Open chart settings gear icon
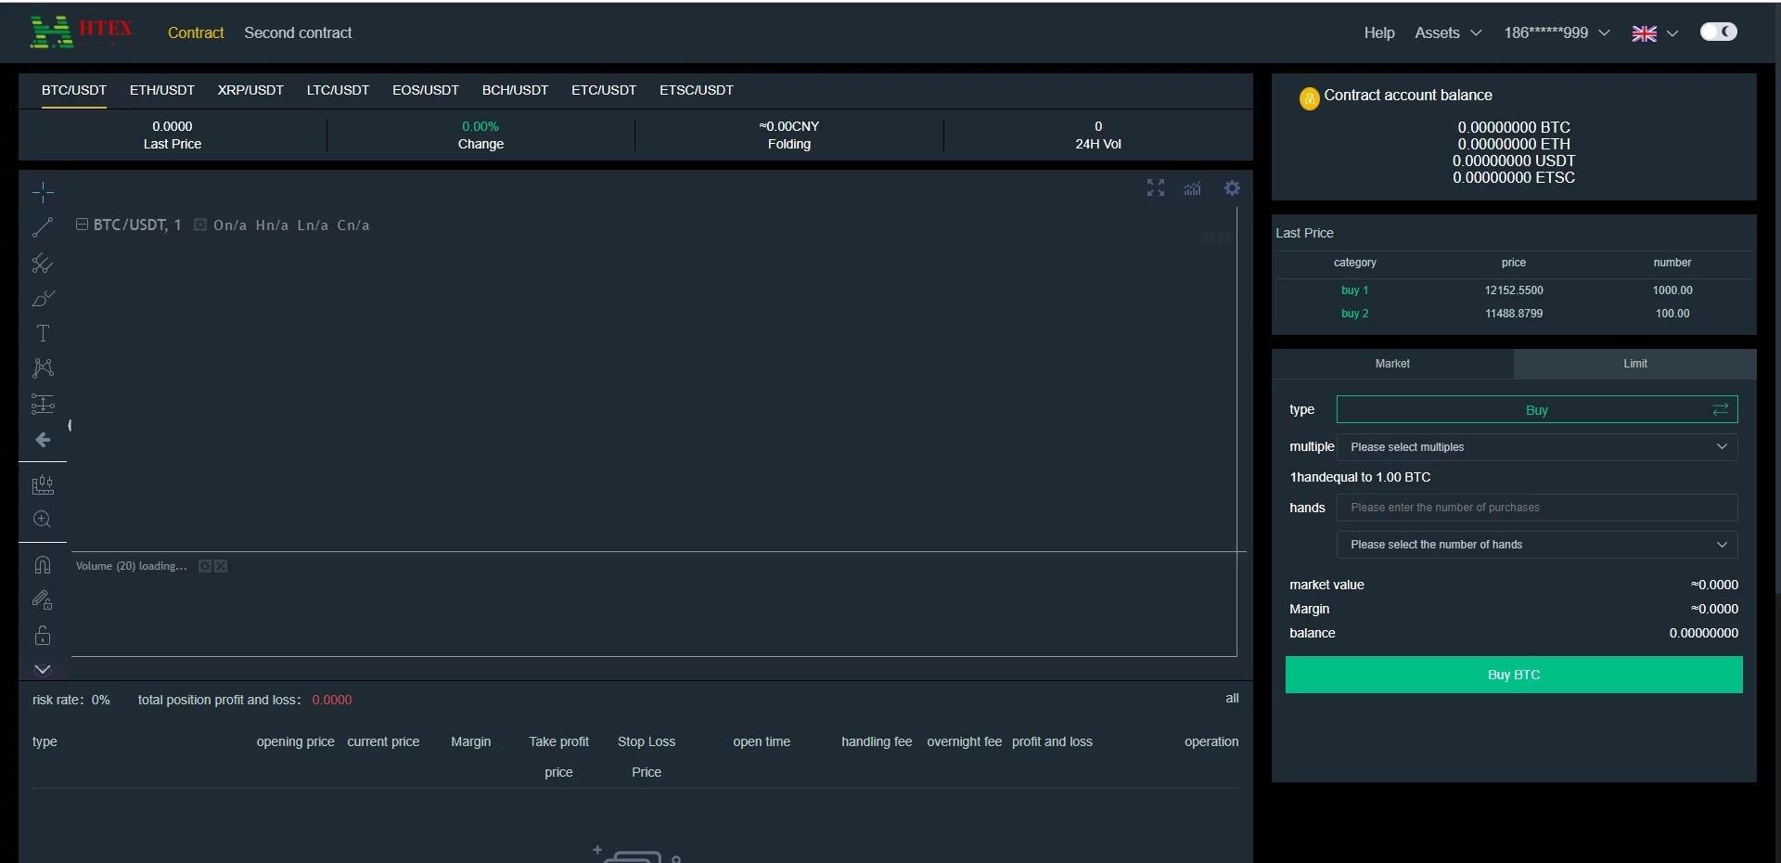The width and height of the screenshot is (1781, 863). click(x=1232, y=188)
